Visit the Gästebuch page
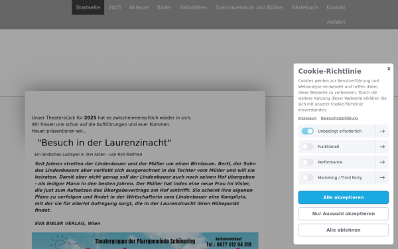This screenshot has width=398, height=249. [304, 7]
